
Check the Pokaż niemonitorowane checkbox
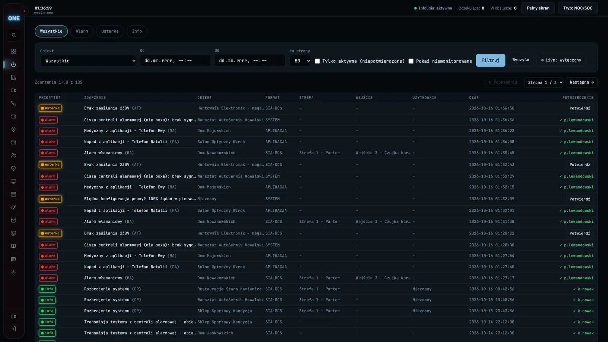(411, 61)
